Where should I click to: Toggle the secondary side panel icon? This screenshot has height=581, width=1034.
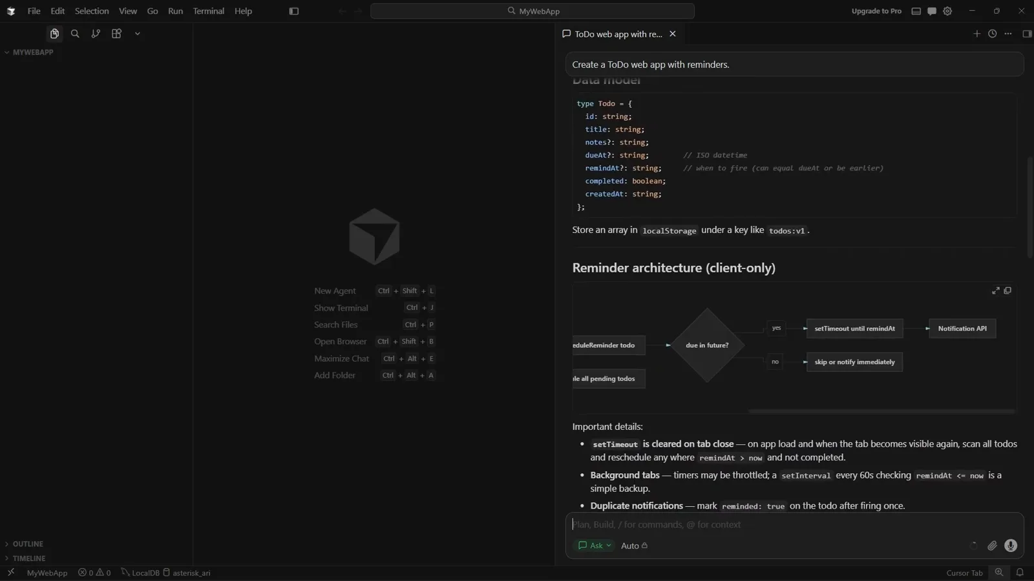click(x=1027, y=34)
